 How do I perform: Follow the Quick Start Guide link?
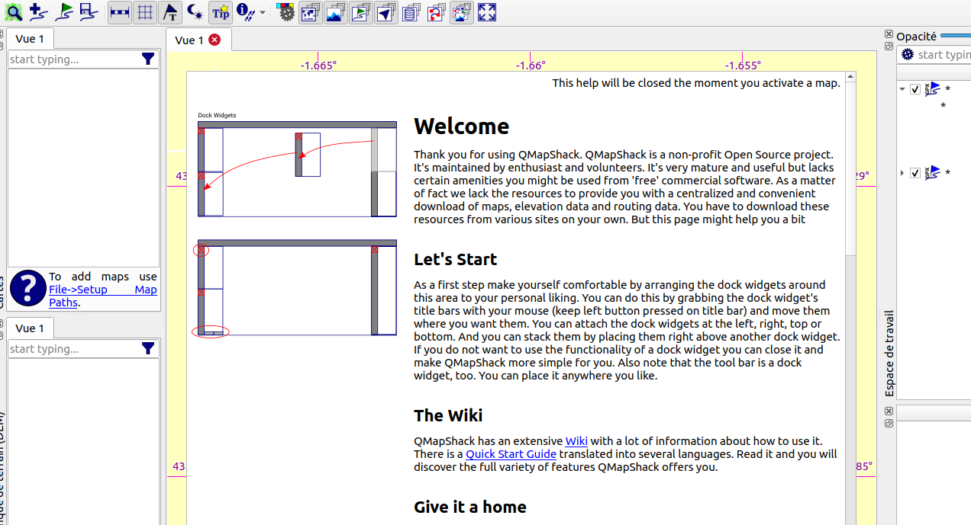click(x=511, y=454)
